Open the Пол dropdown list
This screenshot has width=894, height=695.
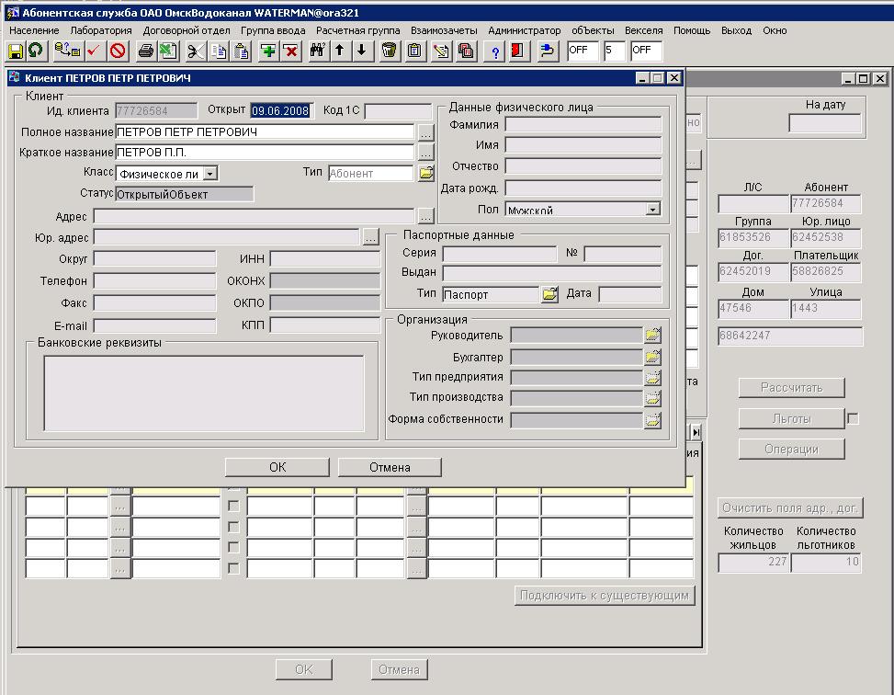[x=652, y=210]
